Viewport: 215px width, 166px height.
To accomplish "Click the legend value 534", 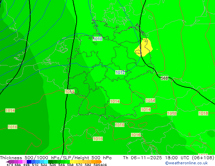I will [x=53, y=165].
